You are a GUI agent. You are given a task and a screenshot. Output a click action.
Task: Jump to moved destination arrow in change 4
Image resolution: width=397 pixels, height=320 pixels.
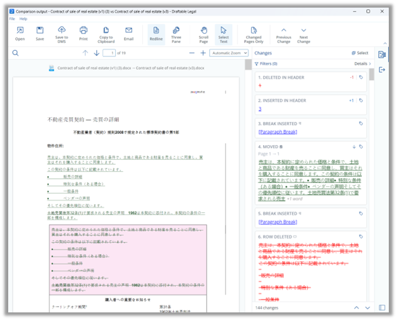pos(354,146)
